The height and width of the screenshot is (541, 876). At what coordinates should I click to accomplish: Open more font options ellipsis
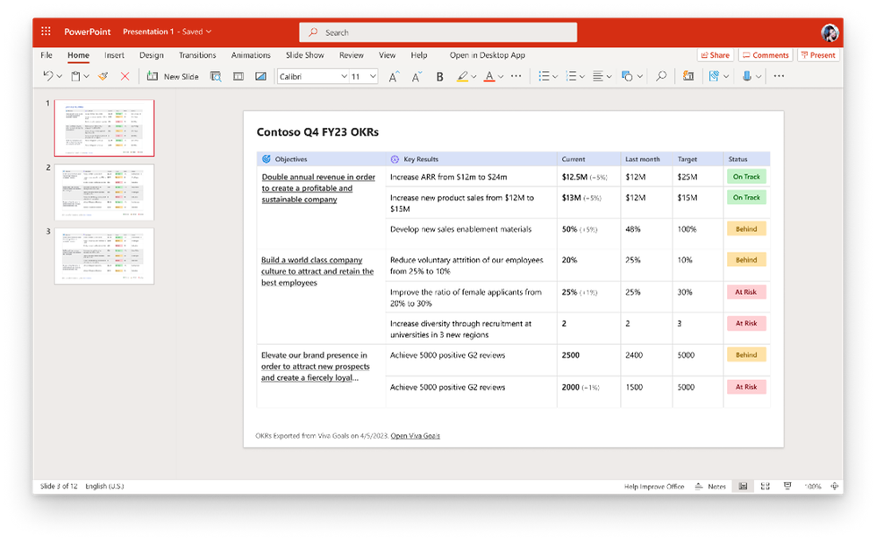click(x=516, y=76)
